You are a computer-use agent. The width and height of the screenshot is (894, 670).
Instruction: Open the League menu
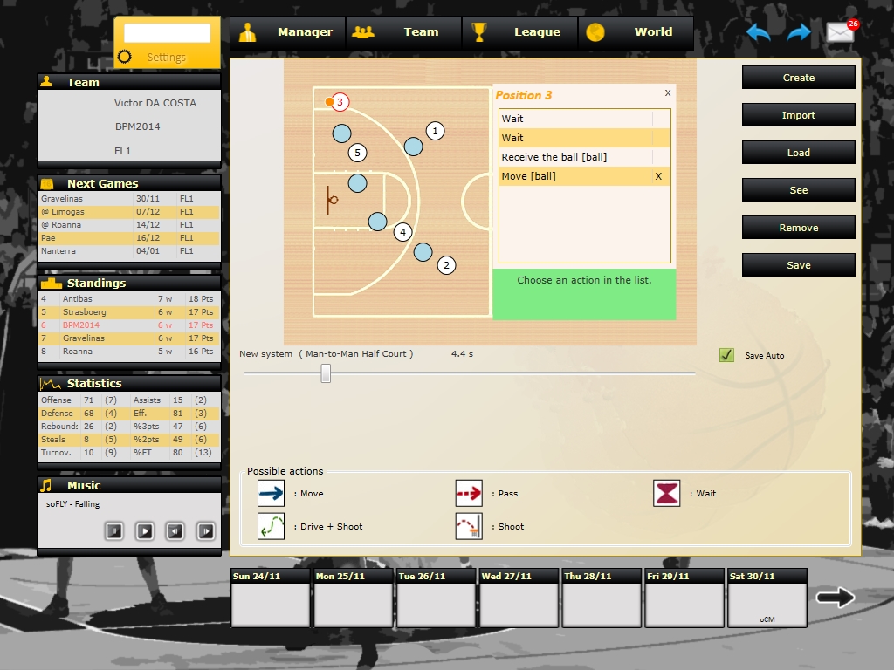click(536, 31)
